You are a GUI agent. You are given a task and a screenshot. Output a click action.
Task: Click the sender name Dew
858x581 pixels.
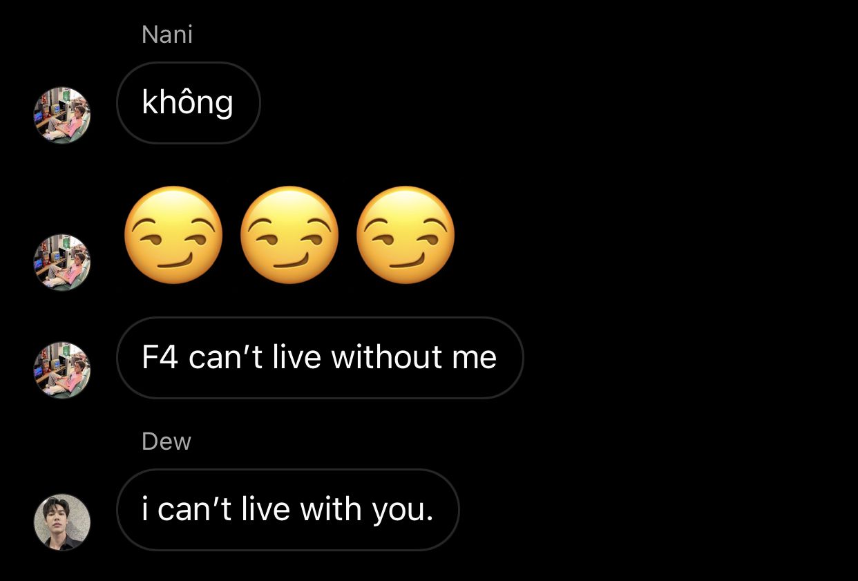(166, 441)
